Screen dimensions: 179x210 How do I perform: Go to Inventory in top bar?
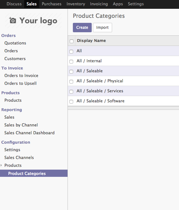pos(76,4)
